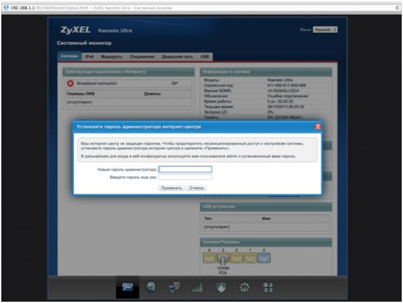Screen dimensions: 403x303
Task: Click the Серверы DNS header
Action: pyautogui.click(x=81, y=94)
